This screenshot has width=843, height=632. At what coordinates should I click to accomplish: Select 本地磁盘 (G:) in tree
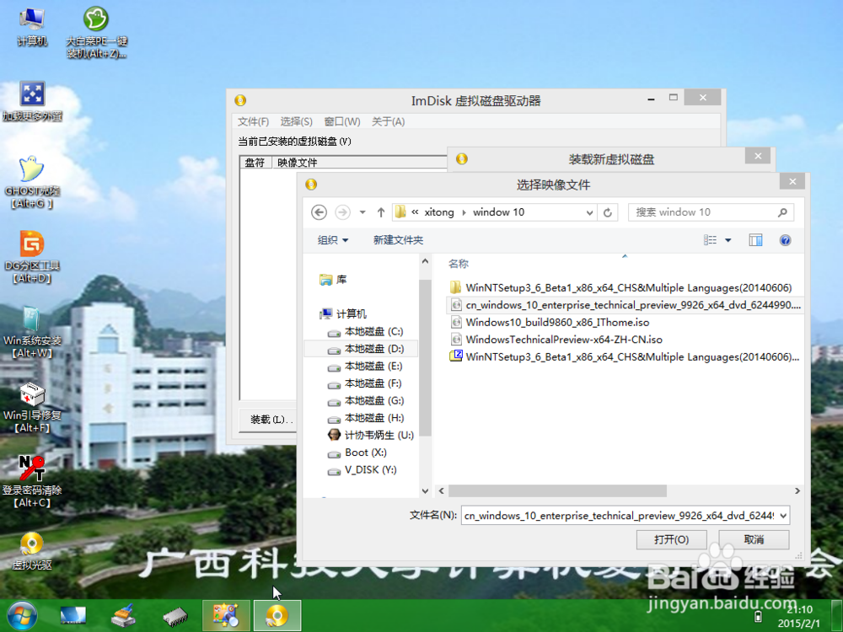click(366, 400)
